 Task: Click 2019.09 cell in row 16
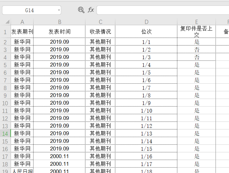(x=59, y=149)
